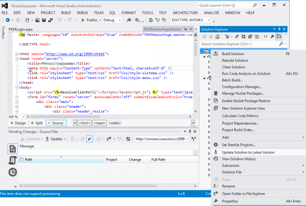Select the <html> breadcrumb tag

point(85,123)
